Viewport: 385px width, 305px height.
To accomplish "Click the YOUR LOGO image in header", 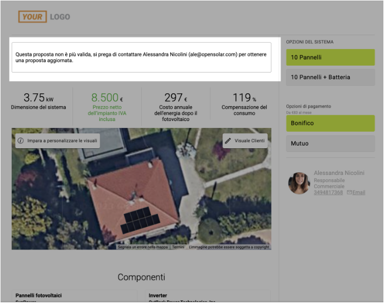I will pos(44,17).
